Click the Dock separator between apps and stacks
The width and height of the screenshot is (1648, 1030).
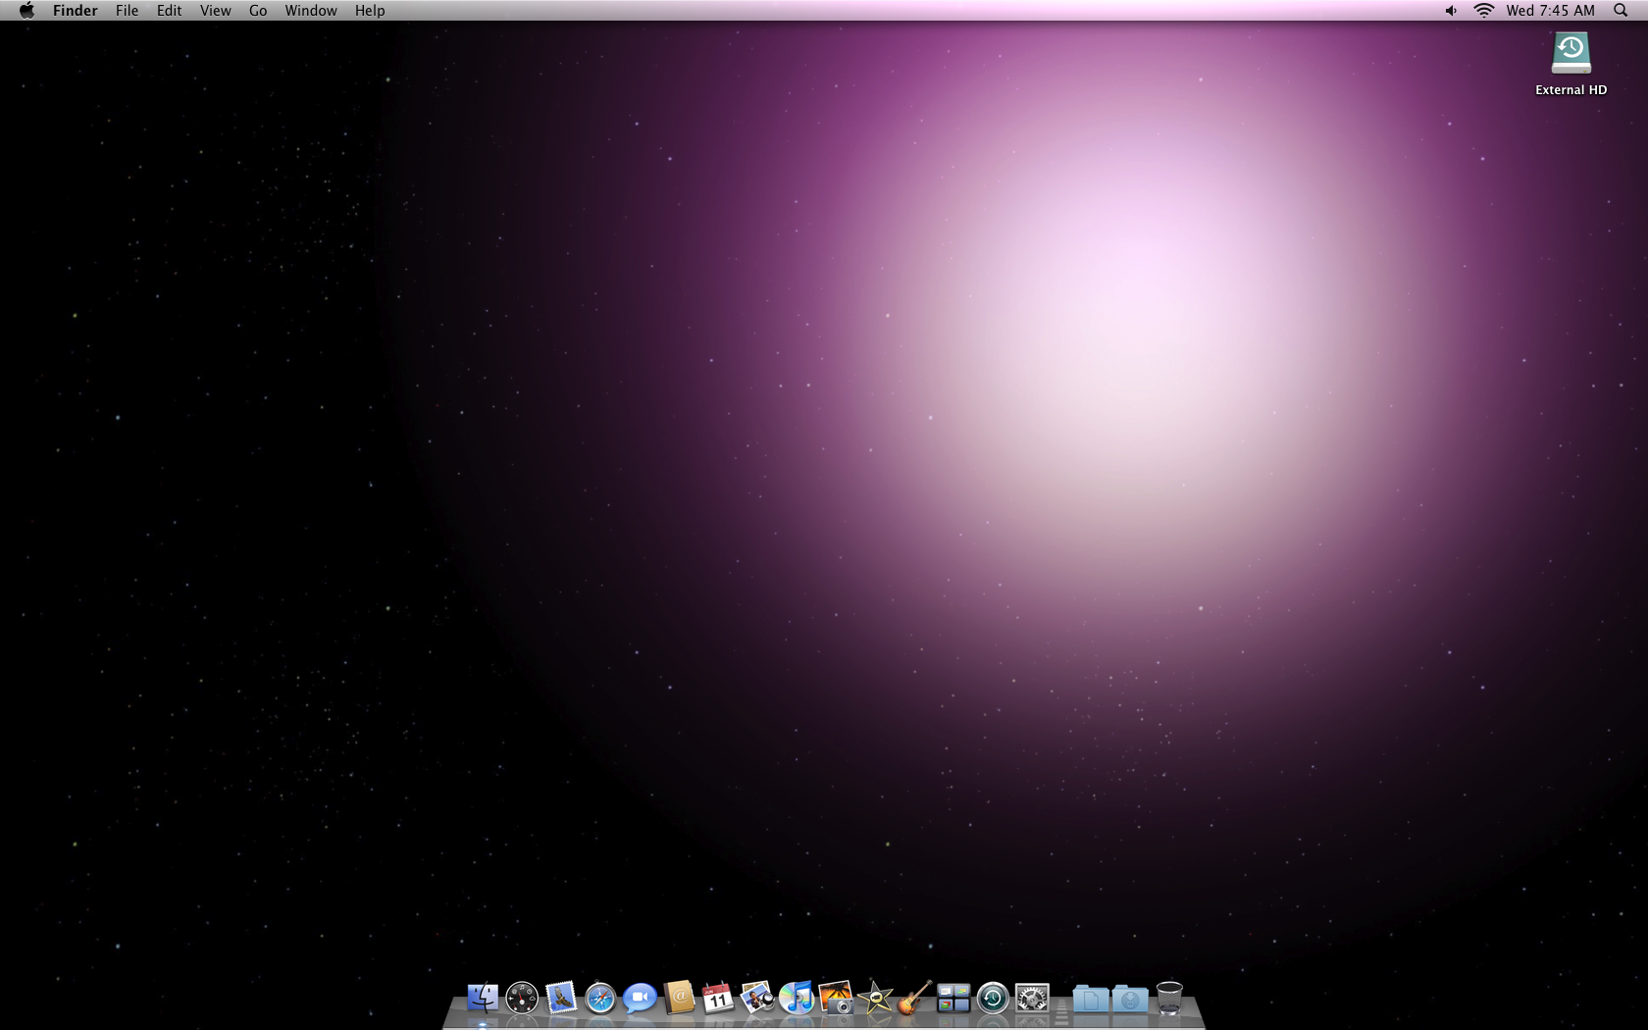point(1061,1010)
